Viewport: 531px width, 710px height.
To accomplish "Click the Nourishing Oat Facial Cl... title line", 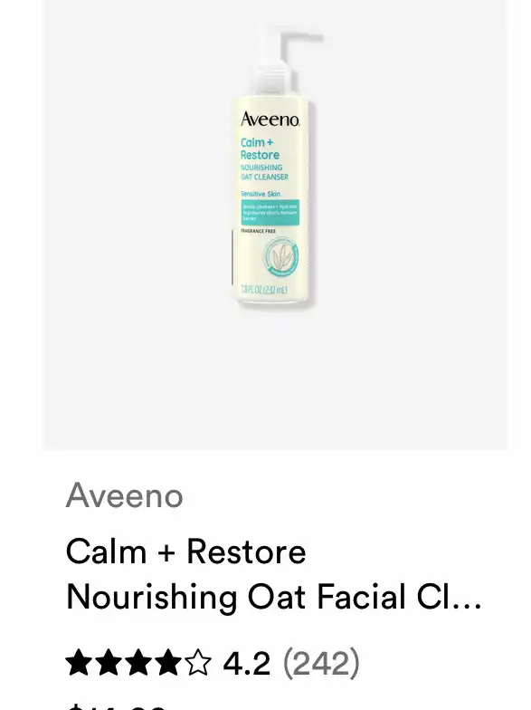I will click(x=273, y=597).
